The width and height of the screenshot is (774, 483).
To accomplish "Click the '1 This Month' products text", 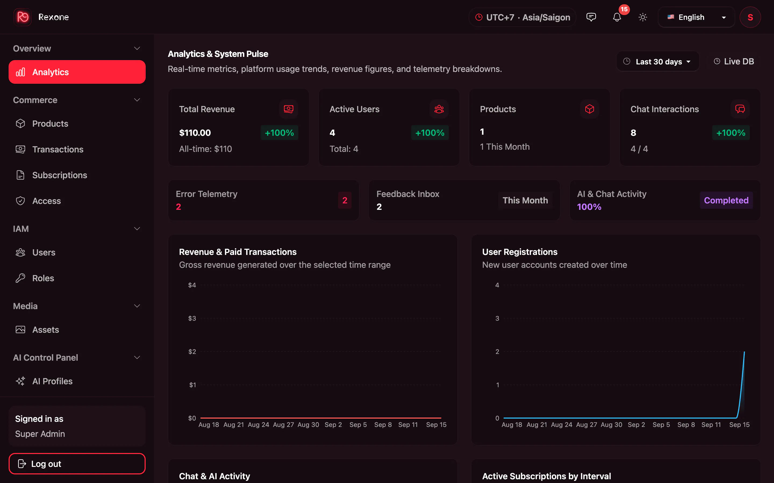I will (505, 147).
